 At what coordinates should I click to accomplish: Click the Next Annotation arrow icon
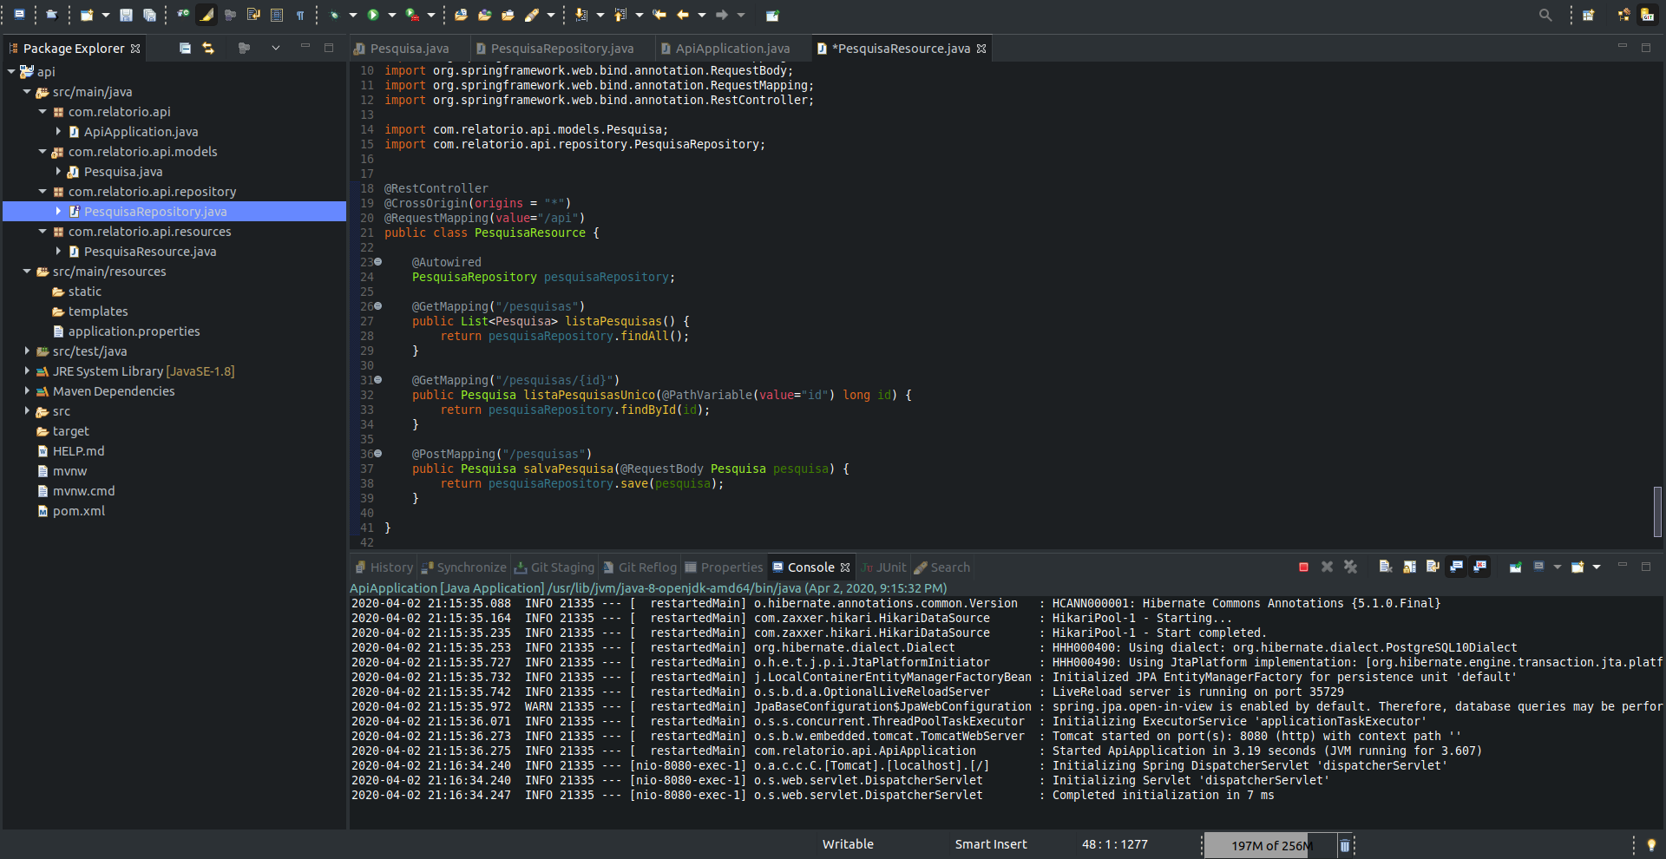click(x=581, y=15)
